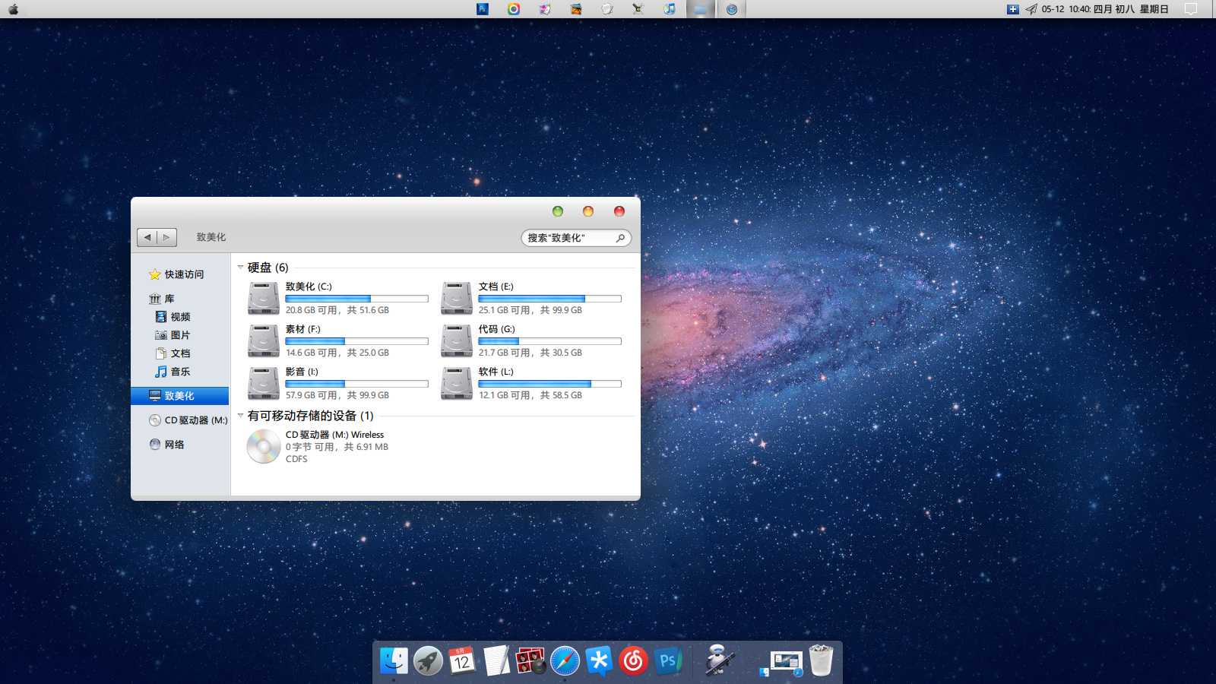Viewport: 1216px width, 684px height.
Task: Open Finder from the dock
Action: pos(394,660)
